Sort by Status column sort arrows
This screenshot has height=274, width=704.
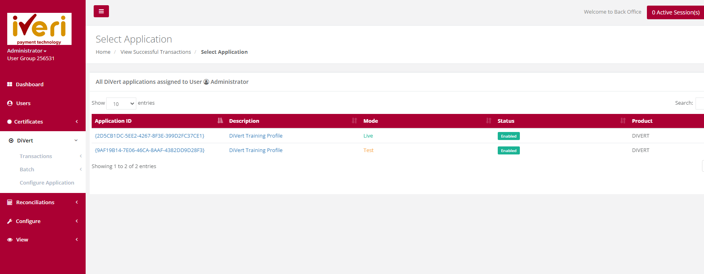coord(623,121)
